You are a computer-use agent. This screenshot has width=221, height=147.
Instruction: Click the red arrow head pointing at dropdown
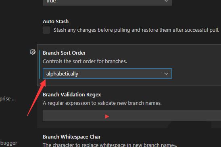pyautogui.click(x=43, y=83)
